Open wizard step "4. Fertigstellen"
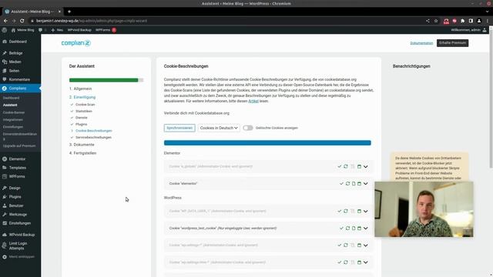Screen dimensions: 493x277 tap(82, 153)
